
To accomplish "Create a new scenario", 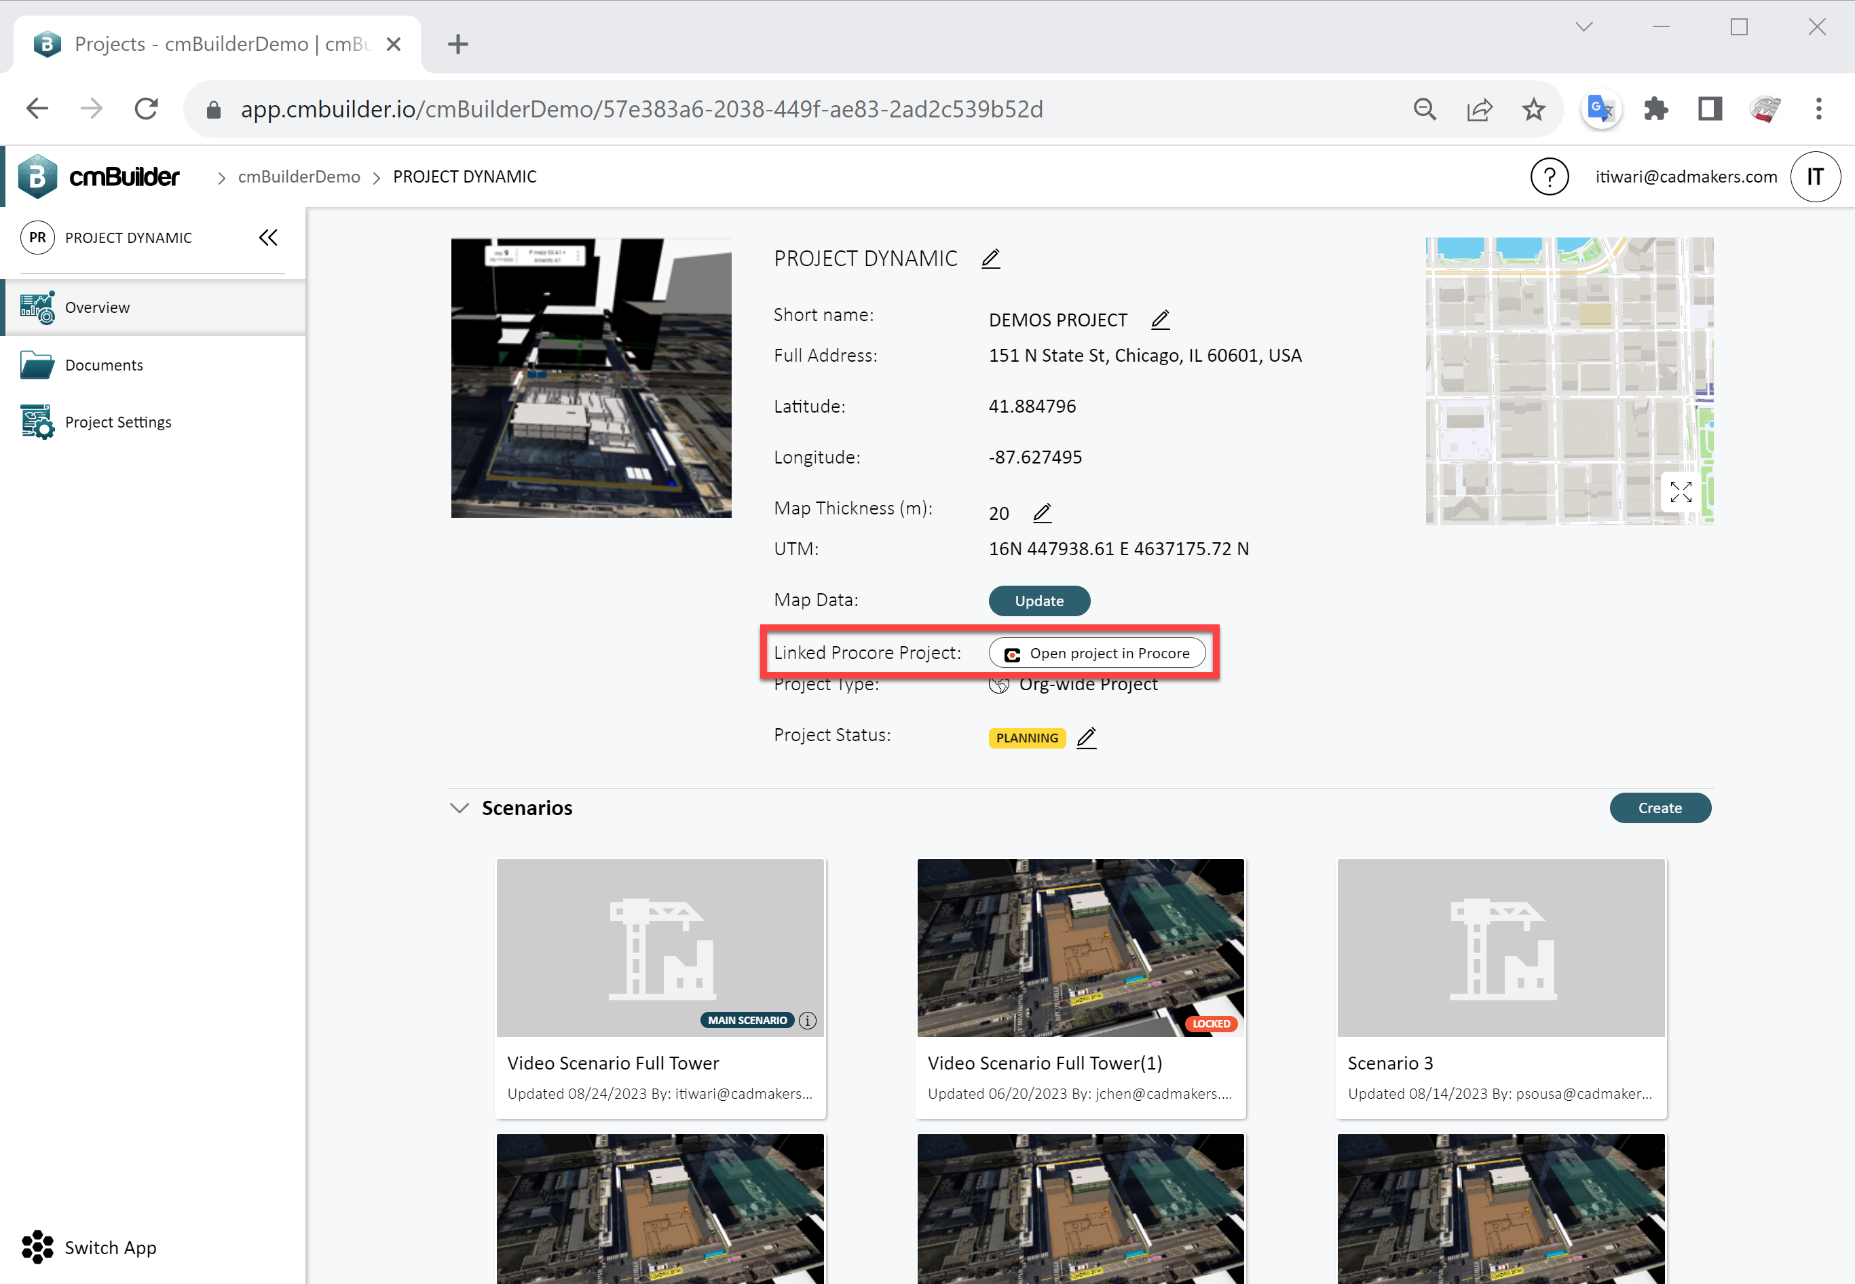I will coord(1660,808).
